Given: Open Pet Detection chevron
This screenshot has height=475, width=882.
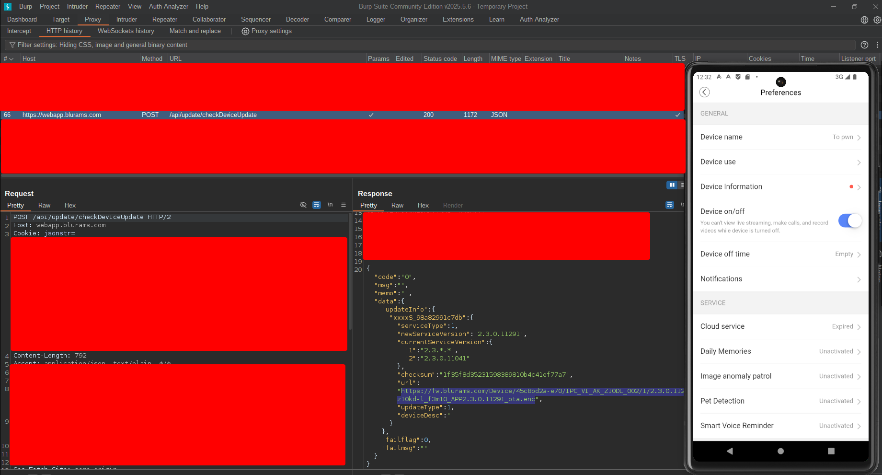Looking at the screenshot, I should pyautogui.click(x=859, y=402).
